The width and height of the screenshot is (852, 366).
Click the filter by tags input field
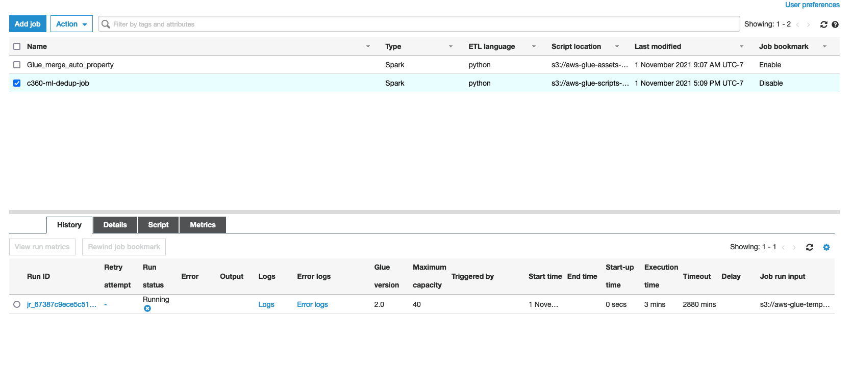[x=418, y=24]
